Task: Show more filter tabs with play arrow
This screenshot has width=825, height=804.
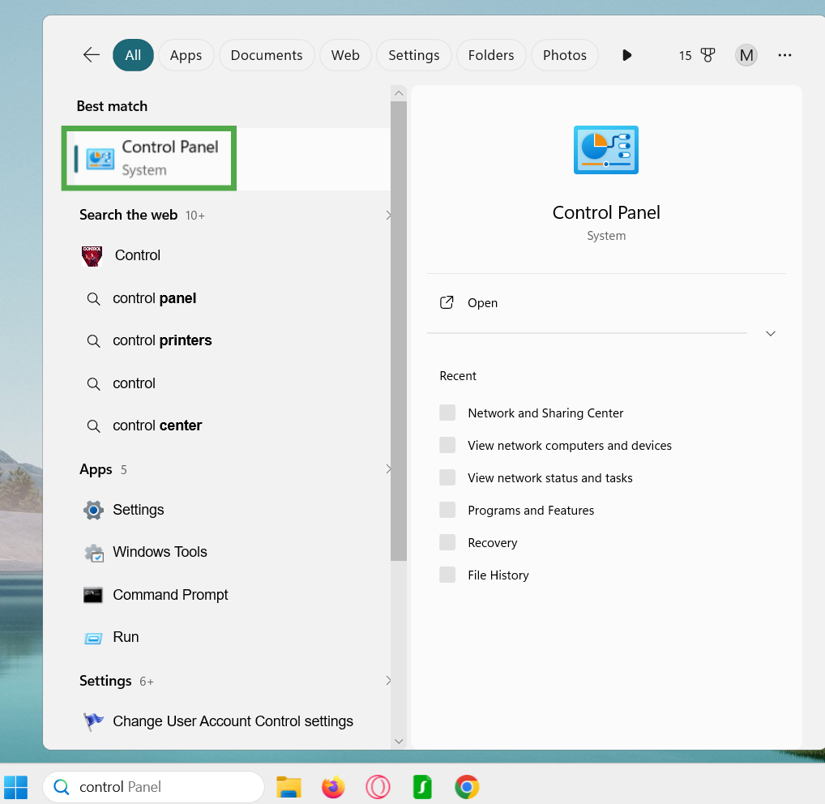Action: tap(626, 55)
